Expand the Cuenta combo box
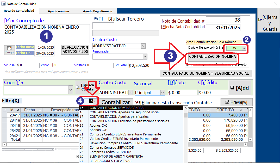Viewport: 280px width, 163px height. [x=71, y=90]
